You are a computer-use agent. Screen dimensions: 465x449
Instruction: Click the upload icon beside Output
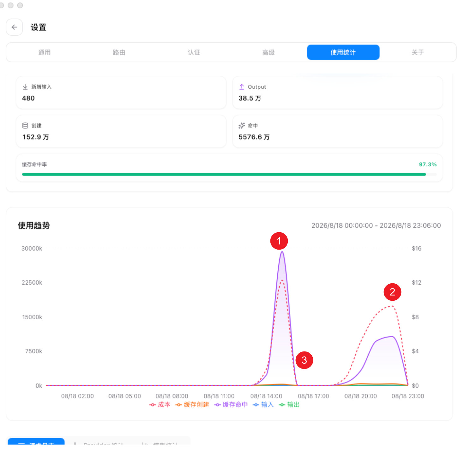pyautogui.click(x=242, y=87)
